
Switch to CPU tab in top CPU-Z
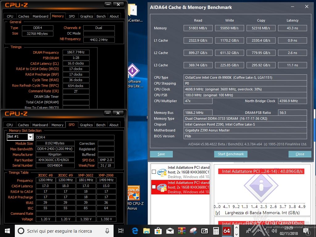coord(10,16)
